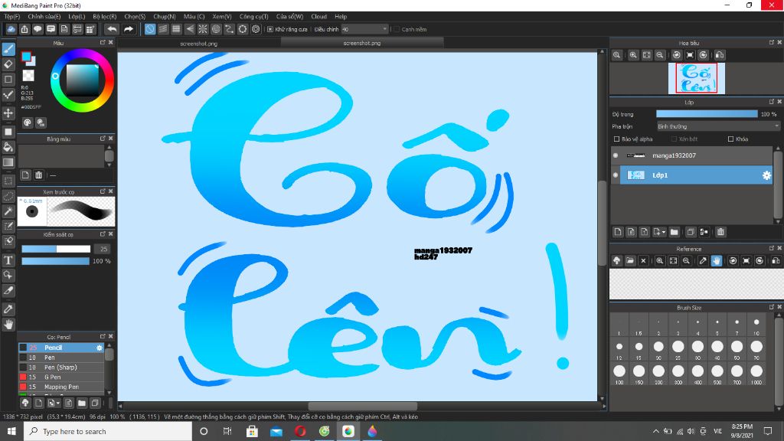
Task: Flip canvas view in Navigator panel
Action: [720, 55]
